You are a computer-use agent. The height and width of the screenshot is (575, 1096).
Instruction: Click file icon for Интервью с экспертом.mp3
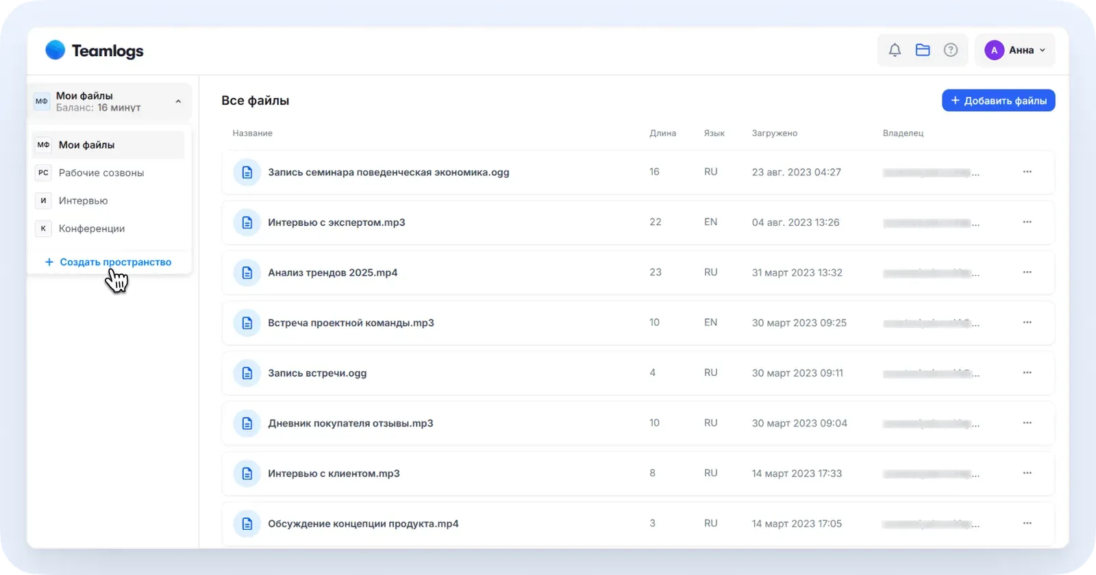(247, 222)
